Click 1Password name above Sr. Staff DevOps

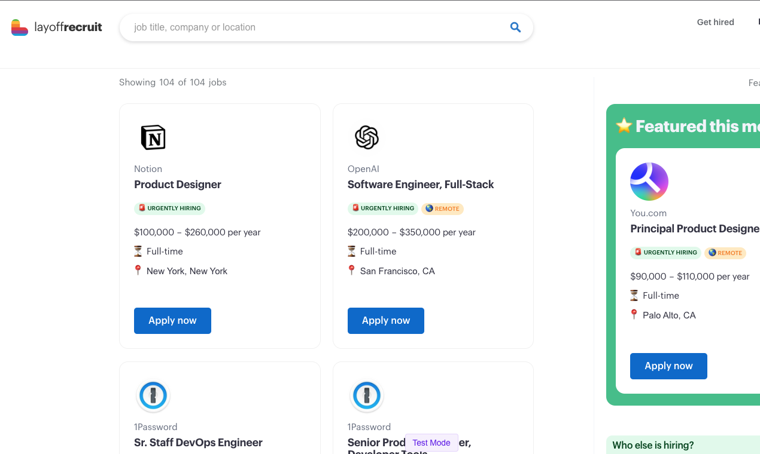(156, 427)
